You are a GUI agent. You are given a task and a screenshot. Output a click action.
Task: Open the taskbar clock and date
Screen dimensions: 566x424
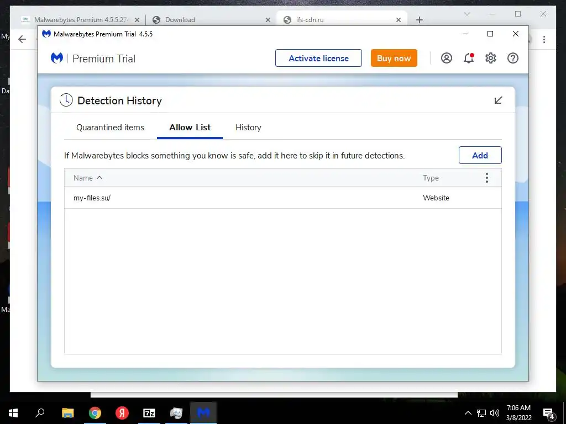click(518, 413)
